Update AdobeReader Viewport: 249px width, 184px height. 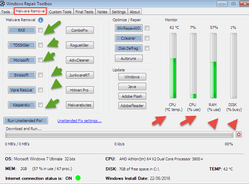tap(132, 106)
